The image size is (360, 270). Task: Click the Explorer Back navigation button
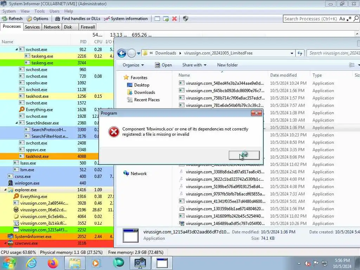pos(122,53)
